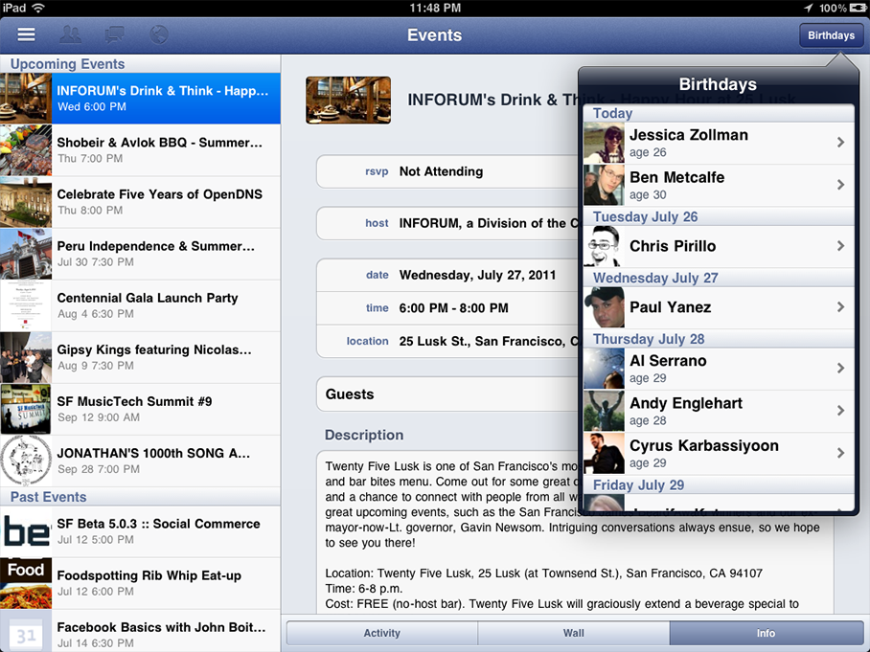This screenshot has width=870, height=652.
Task: Open Foodspotting Rib Whip Eat-up past event
Action: [140, 583]
